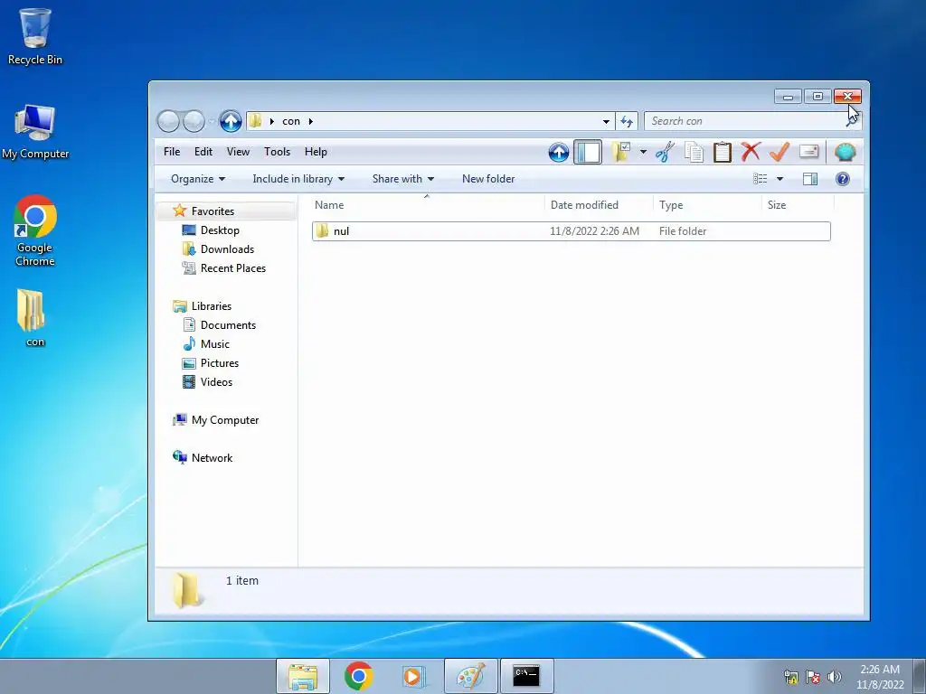Open the Tools menu

point(277,152)
